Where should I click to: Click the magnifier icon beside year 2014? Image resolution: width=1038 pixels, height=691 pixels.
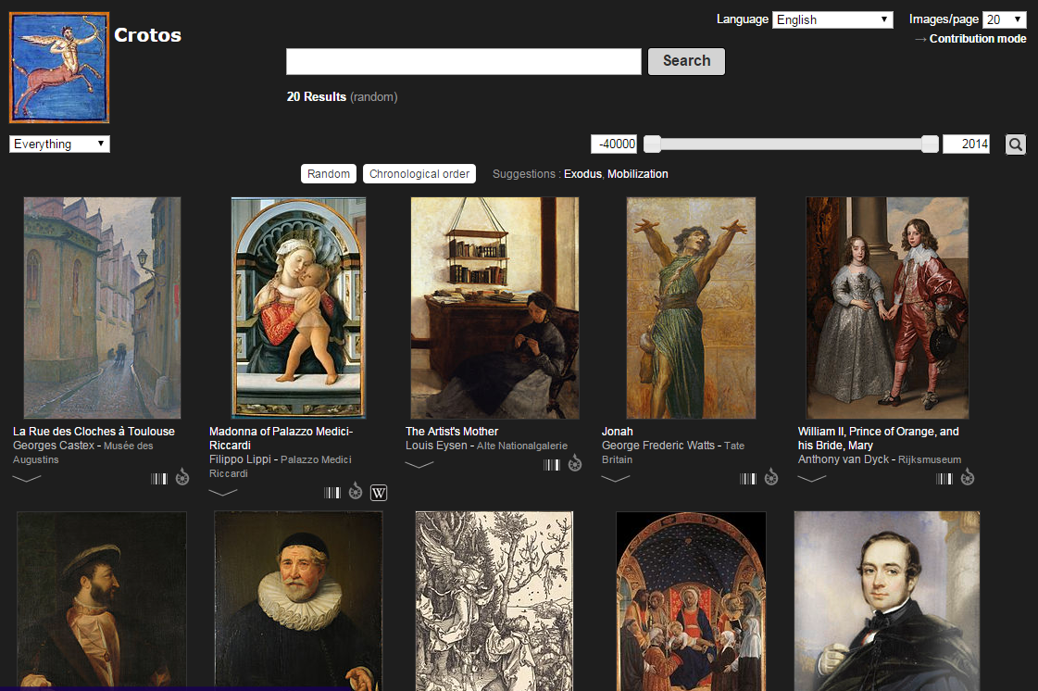[x=1016, y=144]
